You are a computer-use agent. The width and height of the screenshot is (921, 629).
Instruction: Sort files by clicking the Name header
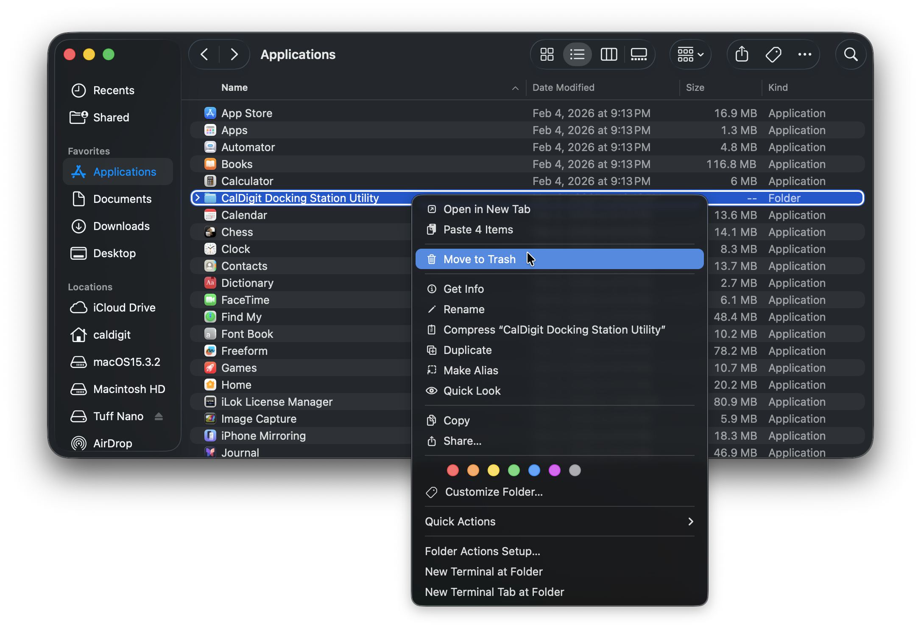(234, 87)
